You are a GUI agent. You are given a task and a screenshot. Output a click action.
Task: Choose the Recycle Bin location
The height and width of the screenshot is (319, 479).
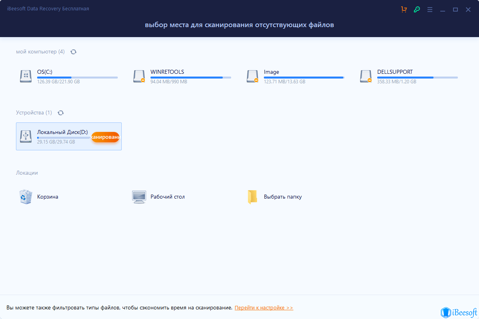(x=26, y=197)
